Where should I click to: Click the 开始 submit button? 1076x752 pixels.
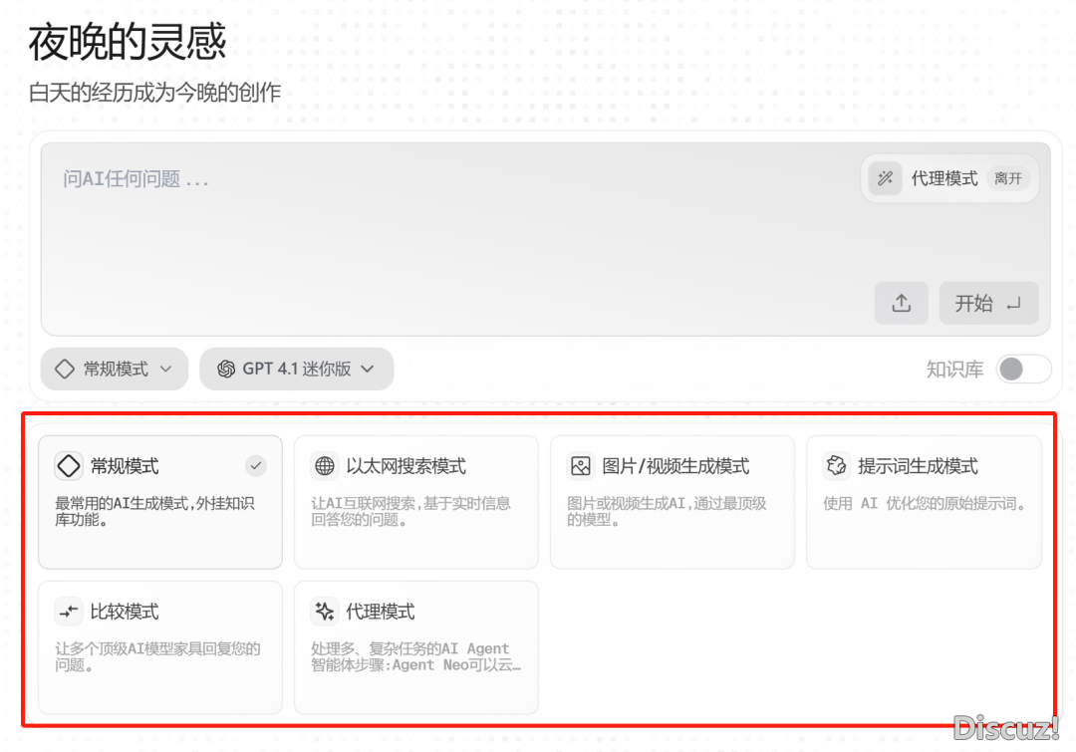click(988, 303)
